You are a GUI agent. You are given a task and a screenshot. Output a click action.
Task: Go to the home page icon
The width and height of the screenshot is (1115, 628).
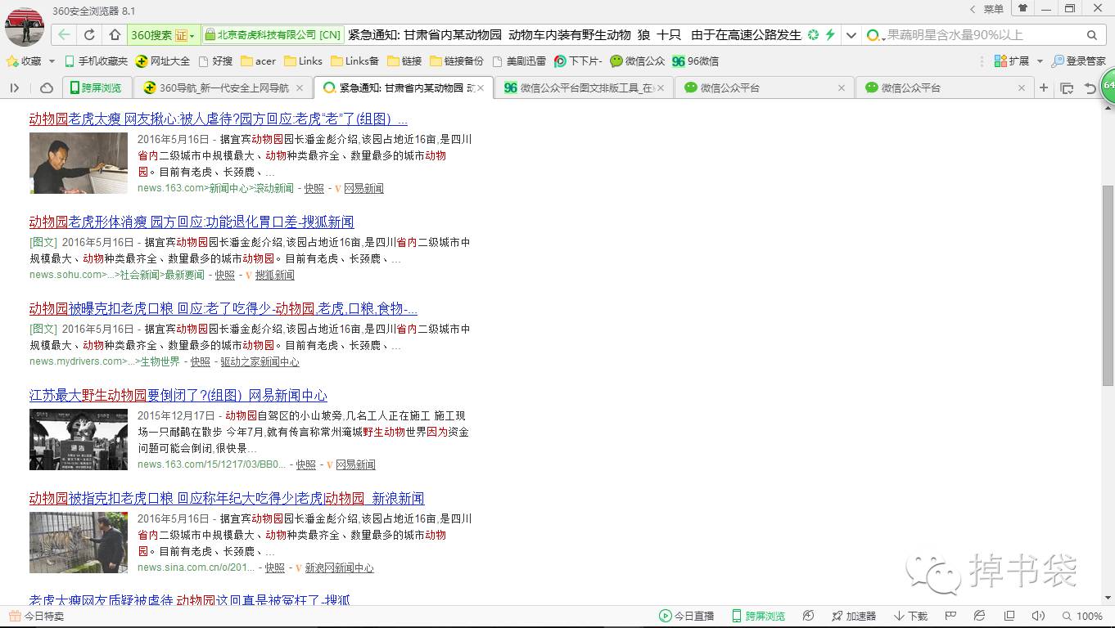click(x=115, y=35)
